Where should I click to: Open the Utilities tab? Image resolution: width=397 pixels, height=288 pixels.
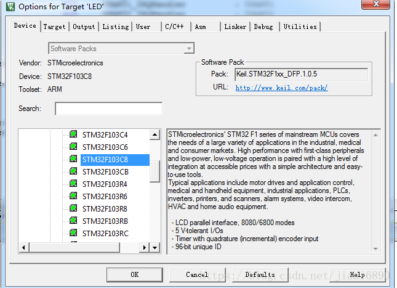300,27
